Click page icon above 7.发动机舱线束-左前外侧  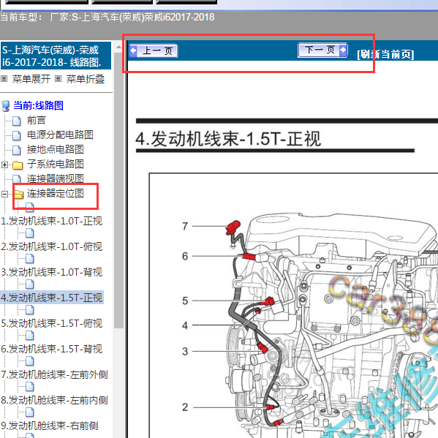(29, 361)
